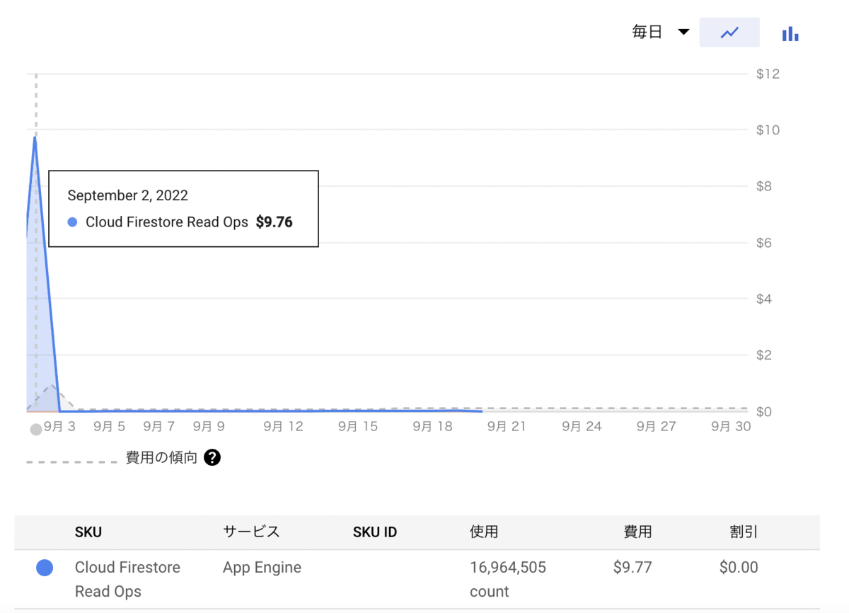Switch to the line chart view

tap(729, 33)
